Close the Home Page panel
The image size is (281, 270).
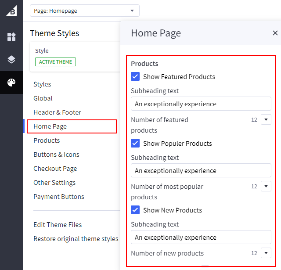click(275, 33)
